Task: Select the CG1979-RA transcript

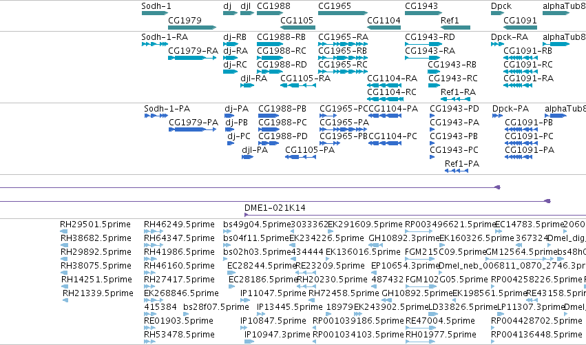Action: (x=192, y=58)
